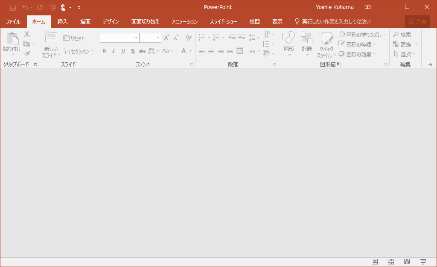Viewport: 437px width, 267px height.
Task: Open the 図形 (Shapes) gallery
Action: [x=289, y=44]
